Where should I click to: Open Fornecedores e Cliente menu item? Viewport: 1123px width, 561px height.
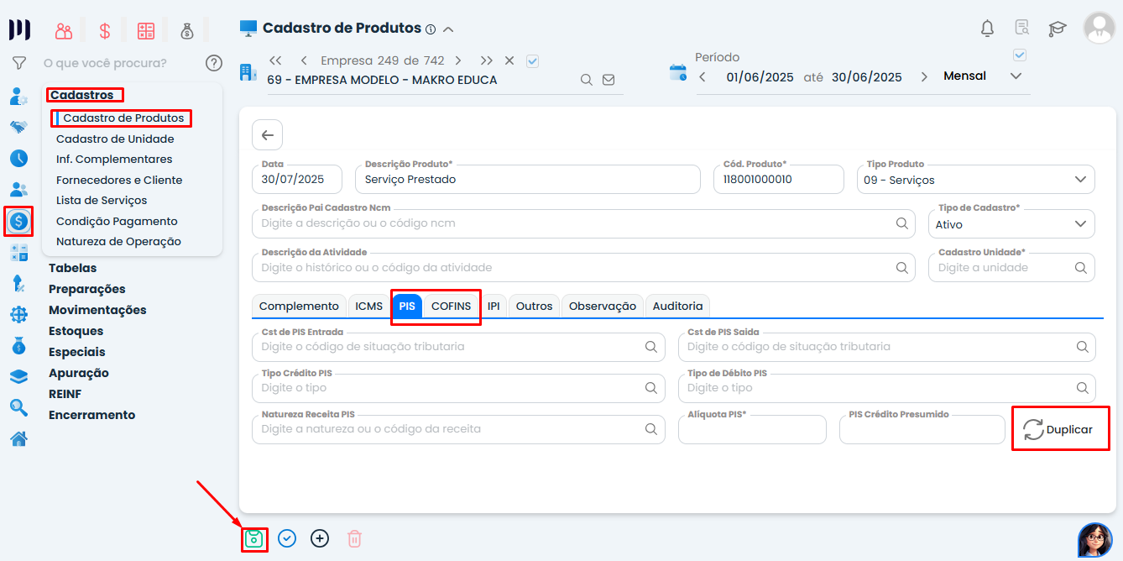pyautogui.click(x=119, y=180)
